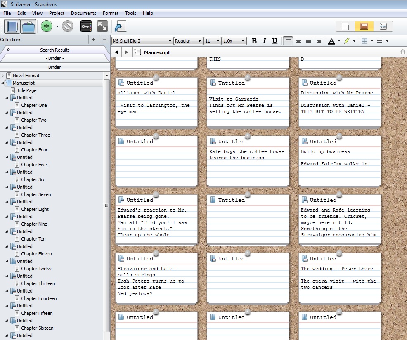Screen dimensions: 407x340
Task: Toggle bold formatting
Action: click(254, 41)
